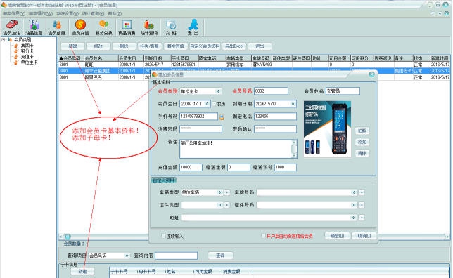453x278 pixels.
Task: Select 单位主卡 in member category tree
Action: pyautogui.click(x=29, y=62)
